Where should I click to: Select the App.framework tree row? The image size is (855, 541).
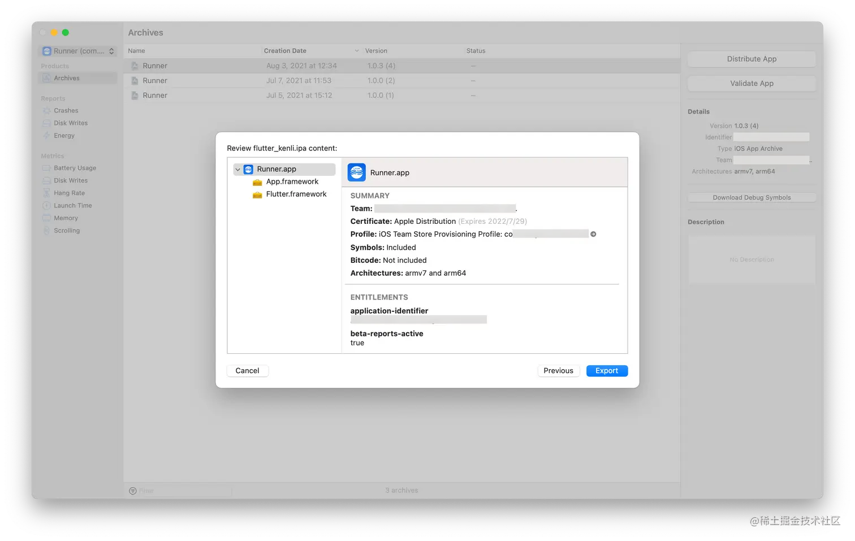coord(284,182)
